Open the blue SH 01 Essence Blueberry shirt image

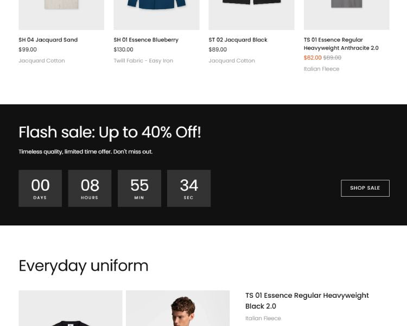coord(156,14)
